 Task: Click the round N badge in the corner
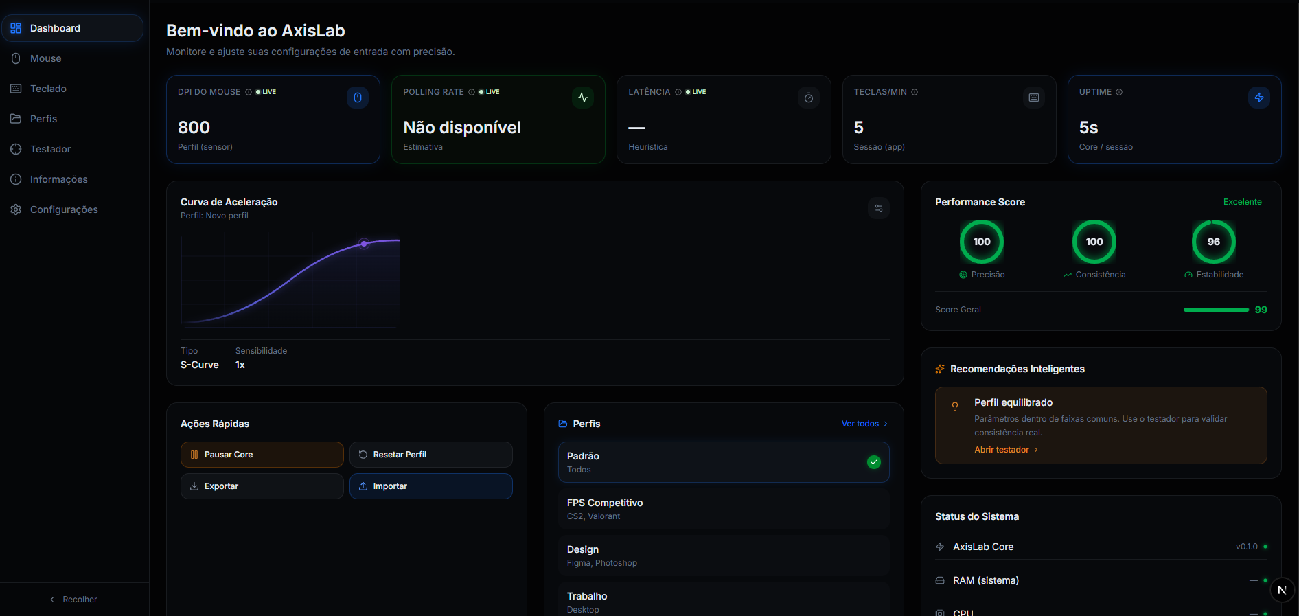pyautogui.click(x=1282, y=590)
